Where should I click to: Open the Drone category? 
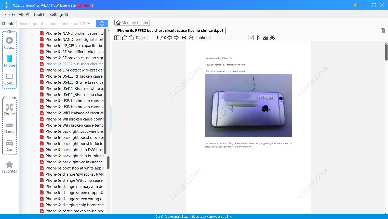click(9, 110)
